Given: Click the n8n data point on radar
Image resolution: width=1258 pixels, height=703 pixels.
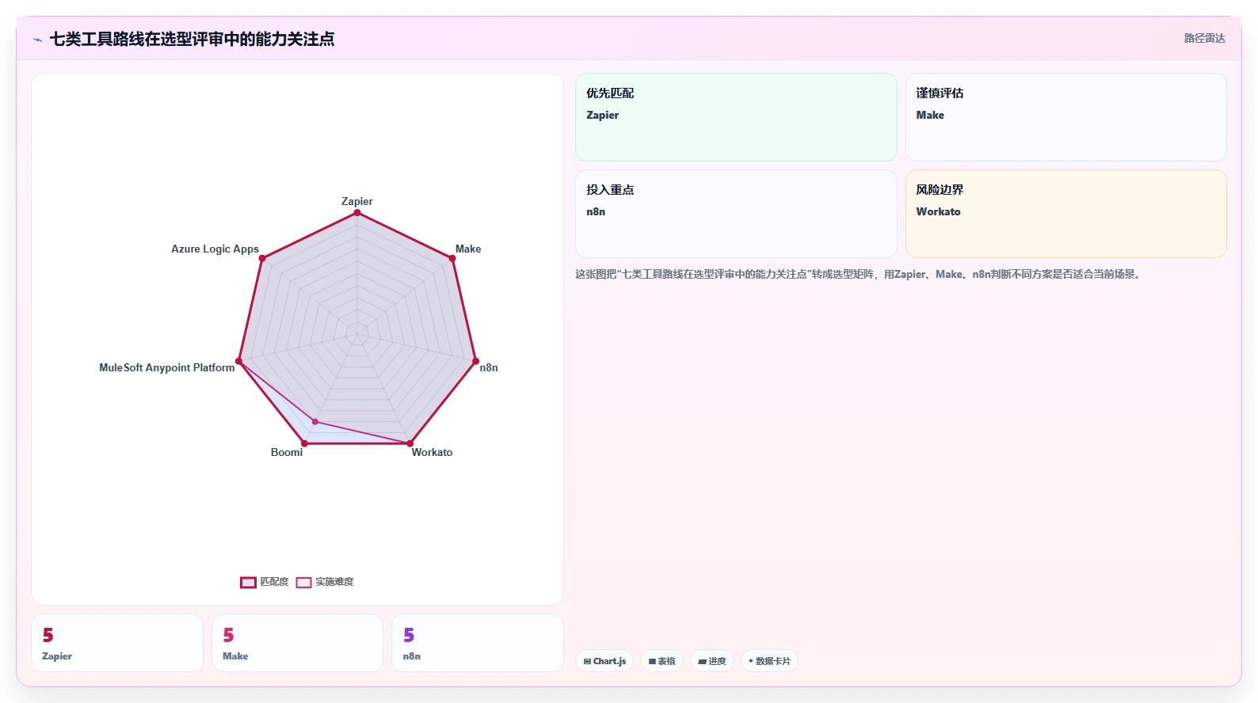Looking at the screenshot, I should point(475,361).
